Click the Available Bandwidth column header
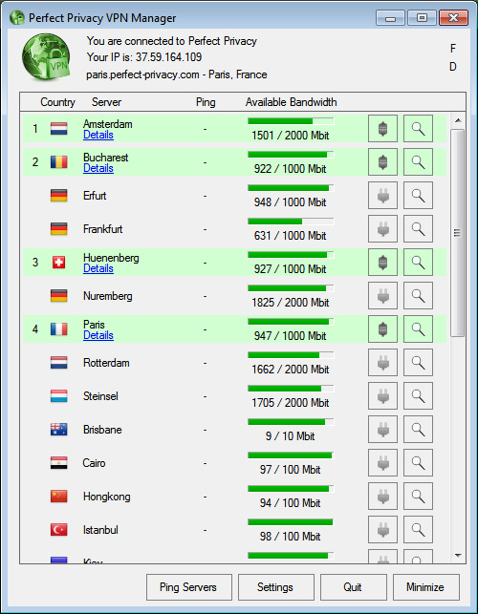Image resolution: width=478 pixels, height=614 pixels. point(291,102)
